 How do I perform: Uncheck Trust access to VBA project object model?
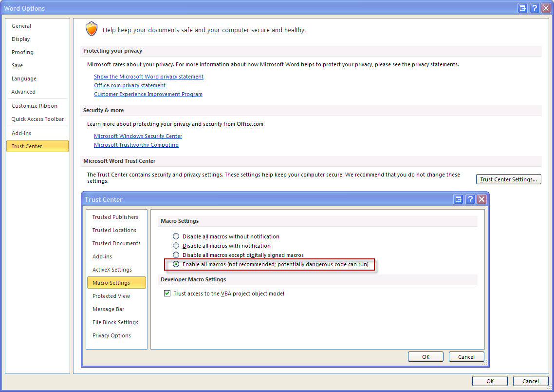tap(167, 293)
